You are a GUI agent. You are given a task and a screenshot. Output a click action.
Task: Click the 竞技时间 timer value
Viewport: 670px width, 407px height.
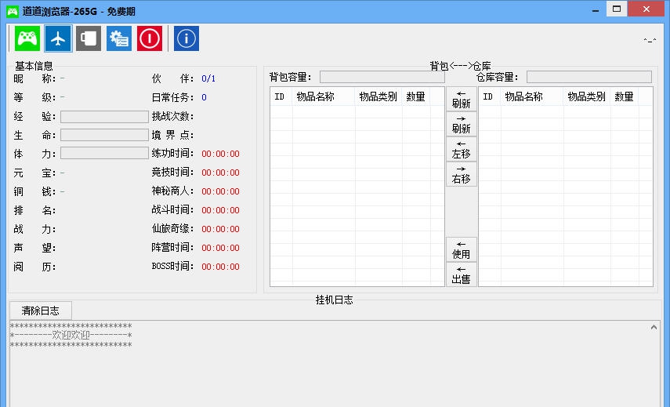[x=220, y=173]
